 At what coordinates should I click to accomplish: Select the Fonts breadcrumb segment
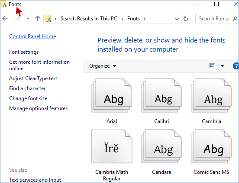[133, 19]
